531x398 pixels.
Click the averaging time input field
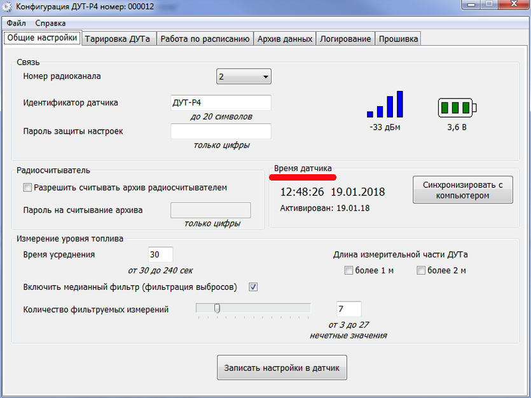coord(160,254)
